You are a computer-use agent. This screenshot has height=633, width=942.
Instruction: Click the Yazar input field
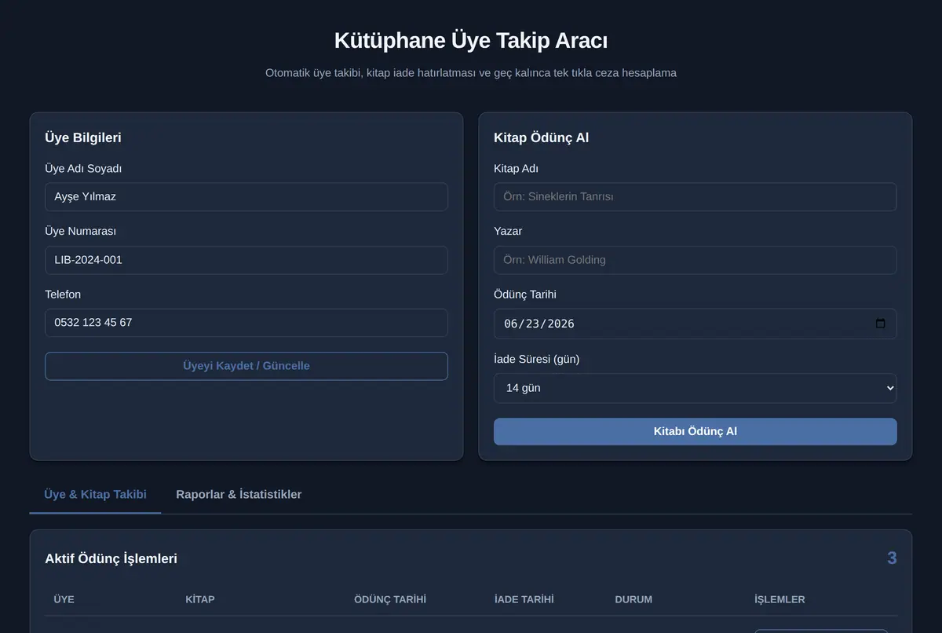pyautogui.click(x=695, y=260)
